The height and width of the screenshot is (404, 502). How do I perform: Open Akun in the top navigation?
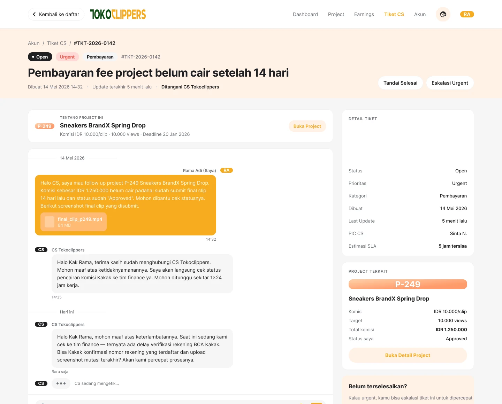pos(420,14)
